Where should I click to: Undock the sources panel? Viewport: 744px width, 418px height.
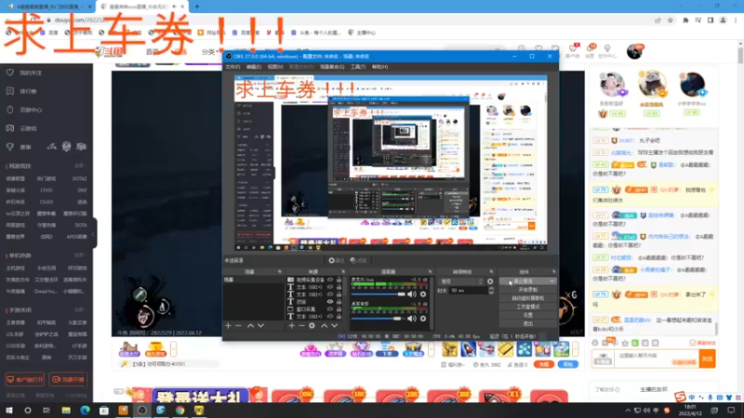click(343, 271)
